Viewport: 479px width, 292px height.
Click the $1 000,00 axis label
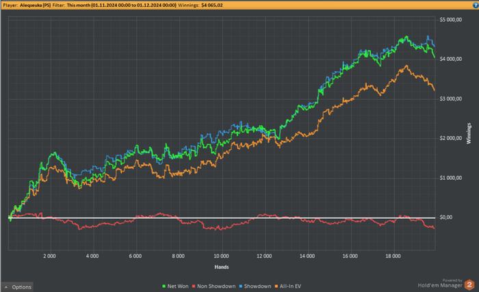(x=450, y=178)
